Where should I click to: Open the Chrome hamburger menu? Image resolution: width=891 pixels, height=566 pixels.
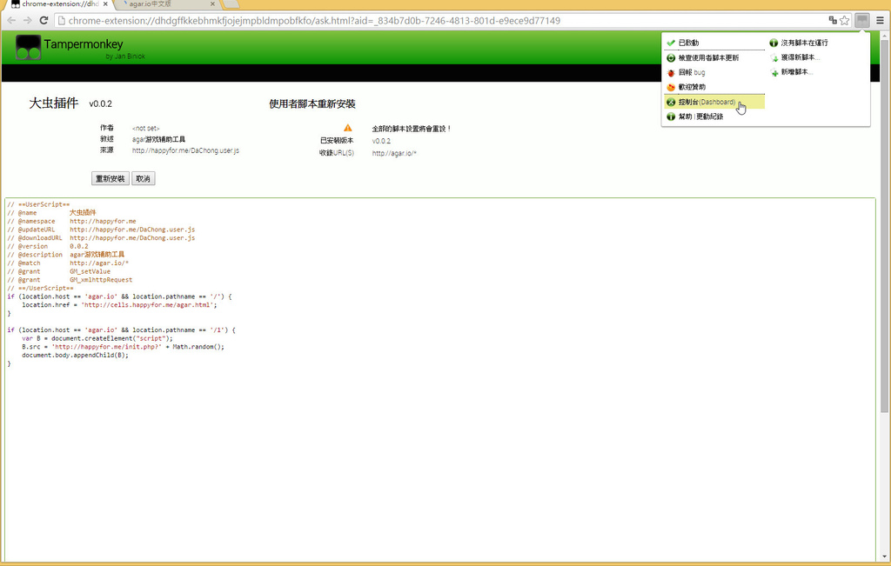(x=881, y=21)
